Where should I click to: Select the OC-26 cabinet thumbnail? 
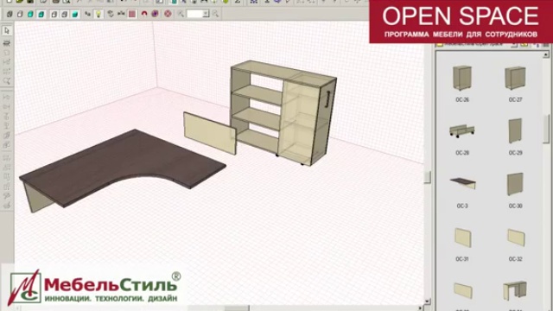click(x=462, y=79)
